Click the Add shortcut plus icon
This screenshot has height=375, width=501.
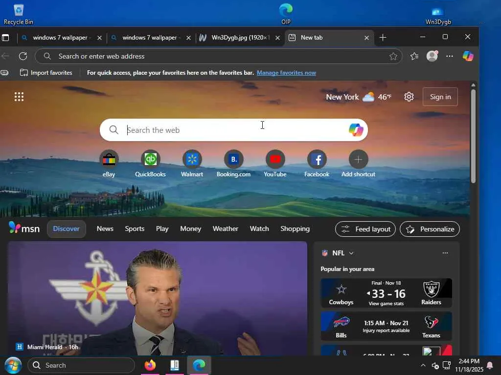click(358, 159)
